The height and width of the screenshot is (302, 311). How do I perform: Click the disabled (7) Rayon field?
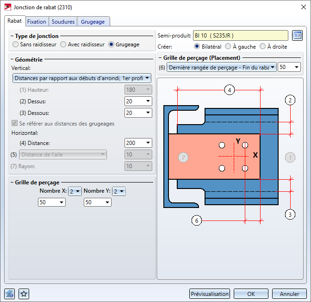(138, 166)
